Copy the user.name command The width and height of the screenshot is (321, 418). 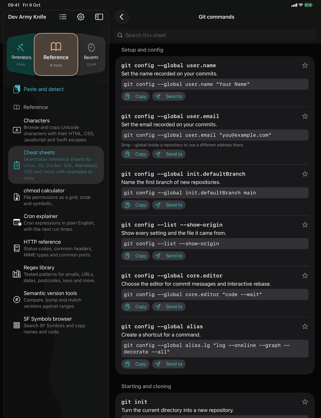click(135, 97)
